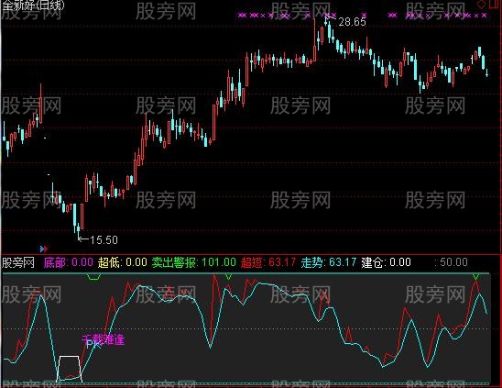Click the white 建仓 box signal in indicator
The height and width of the screenshot is (388, 502).
[x=69, y=369]
